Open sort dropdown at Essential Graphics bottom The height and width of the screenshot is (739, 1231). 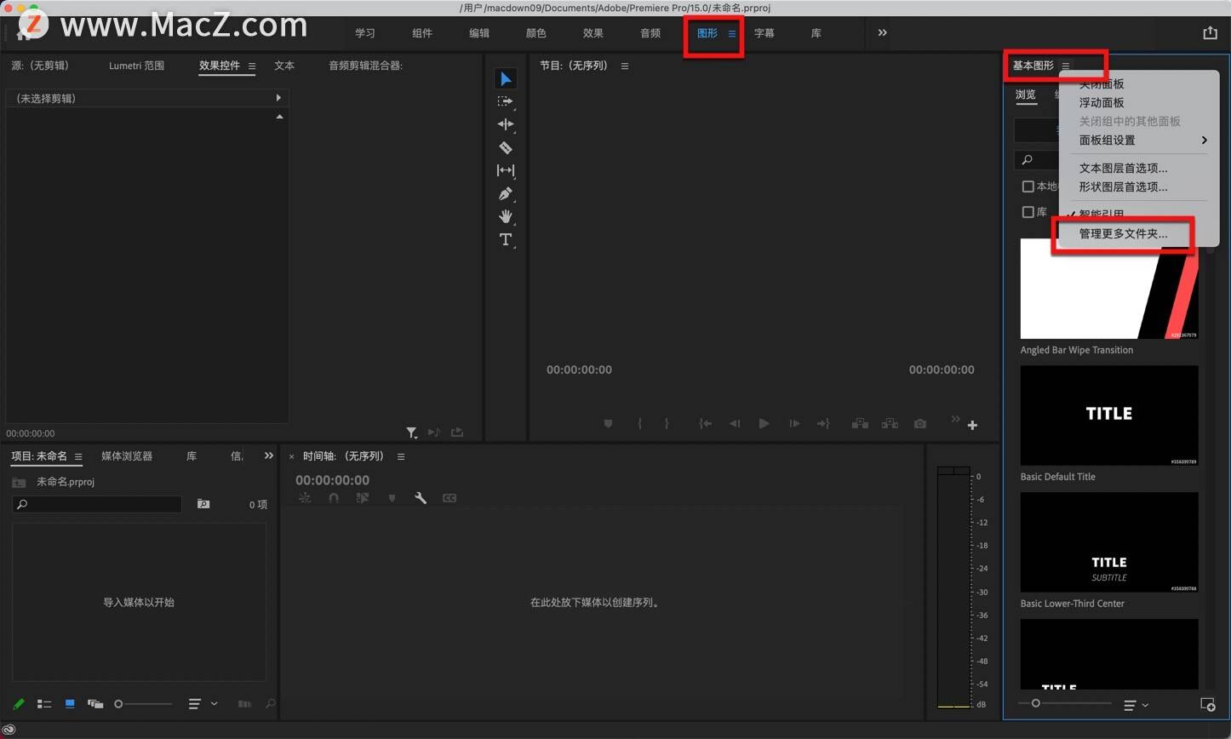pos(1136,705)
